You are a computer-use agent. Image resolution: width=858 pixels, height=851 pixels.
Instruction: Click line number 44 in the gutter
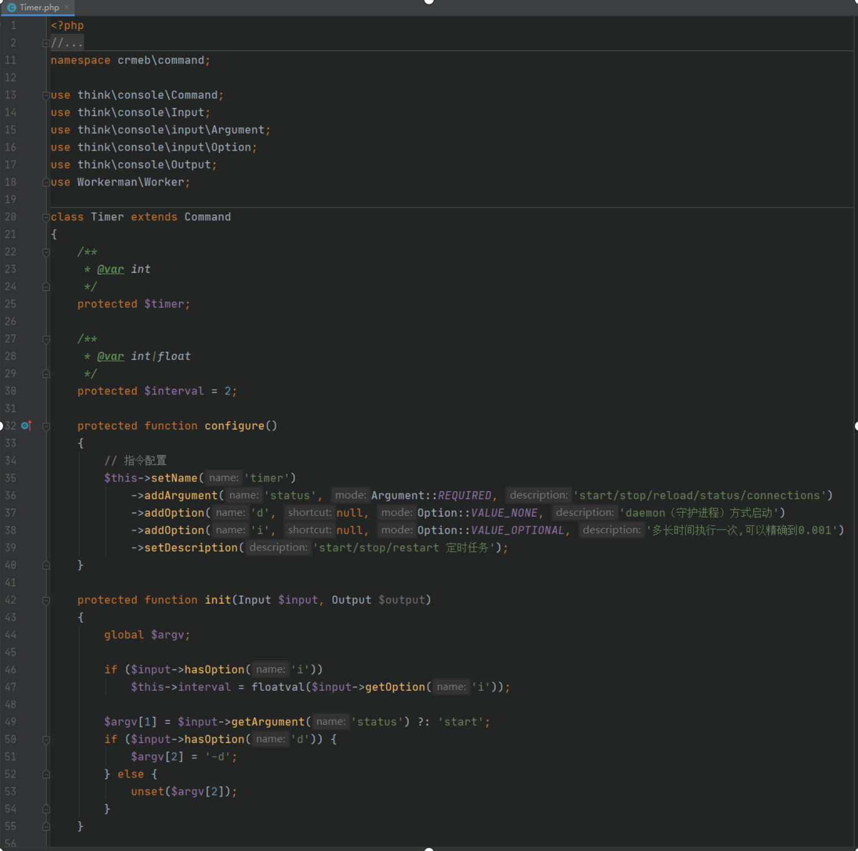(x=10, y=634)
